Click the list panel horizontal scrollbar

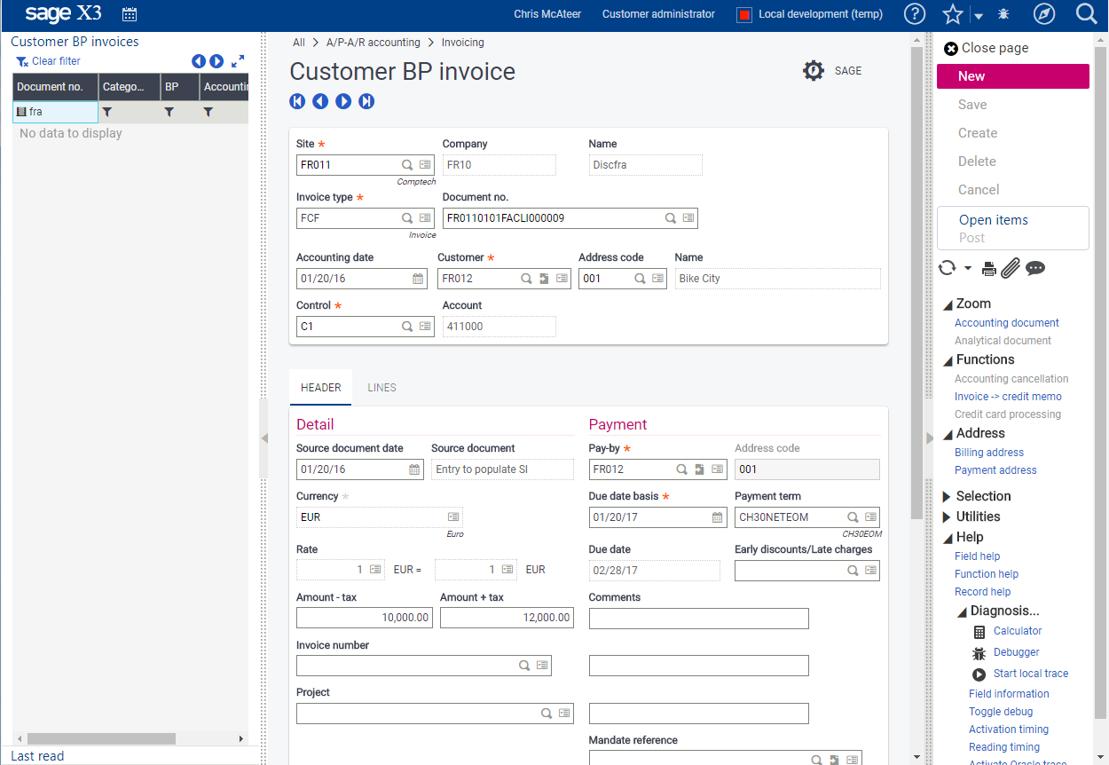click(x=101, y=738)
